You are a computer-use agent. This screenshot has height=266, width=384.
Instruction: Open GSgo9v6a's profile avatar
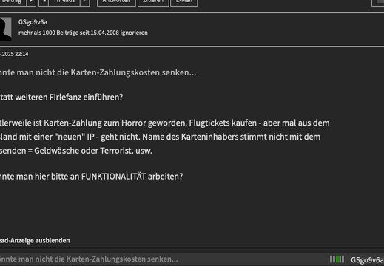coord(5,29)
